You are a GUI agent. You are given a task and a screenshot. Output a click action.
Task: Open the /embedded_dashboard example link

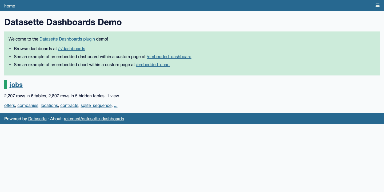tap(169, 57)
